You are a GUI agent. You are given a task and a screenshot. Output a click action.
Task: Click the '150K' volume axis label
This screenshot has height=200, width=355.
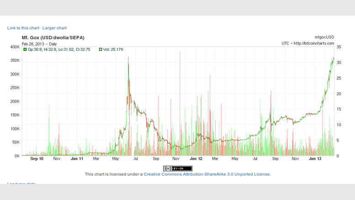[x=15, y=115]
